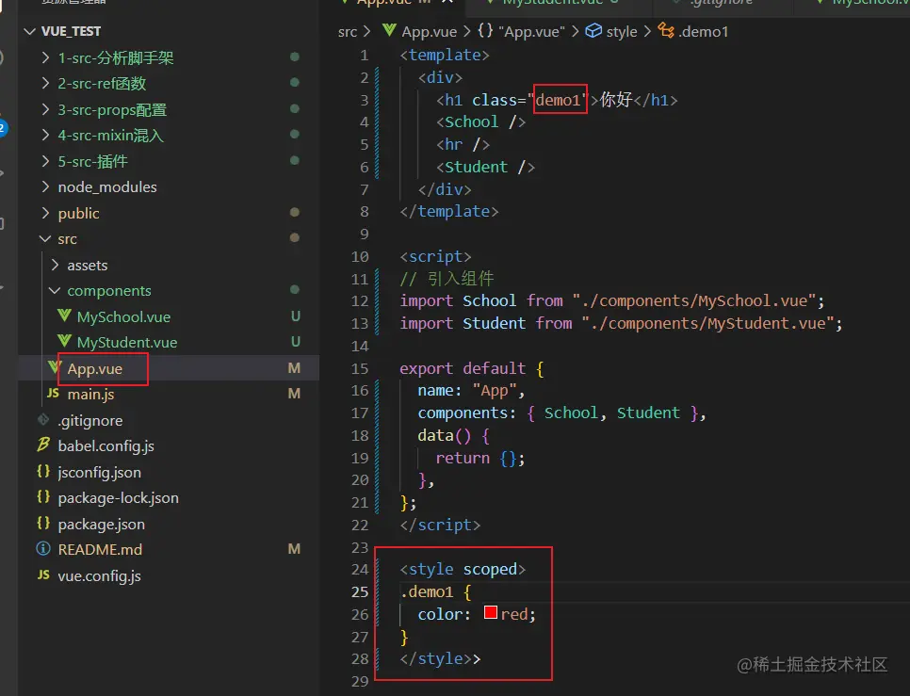Click the export default line
910x696 pixels.
(472, 369)
